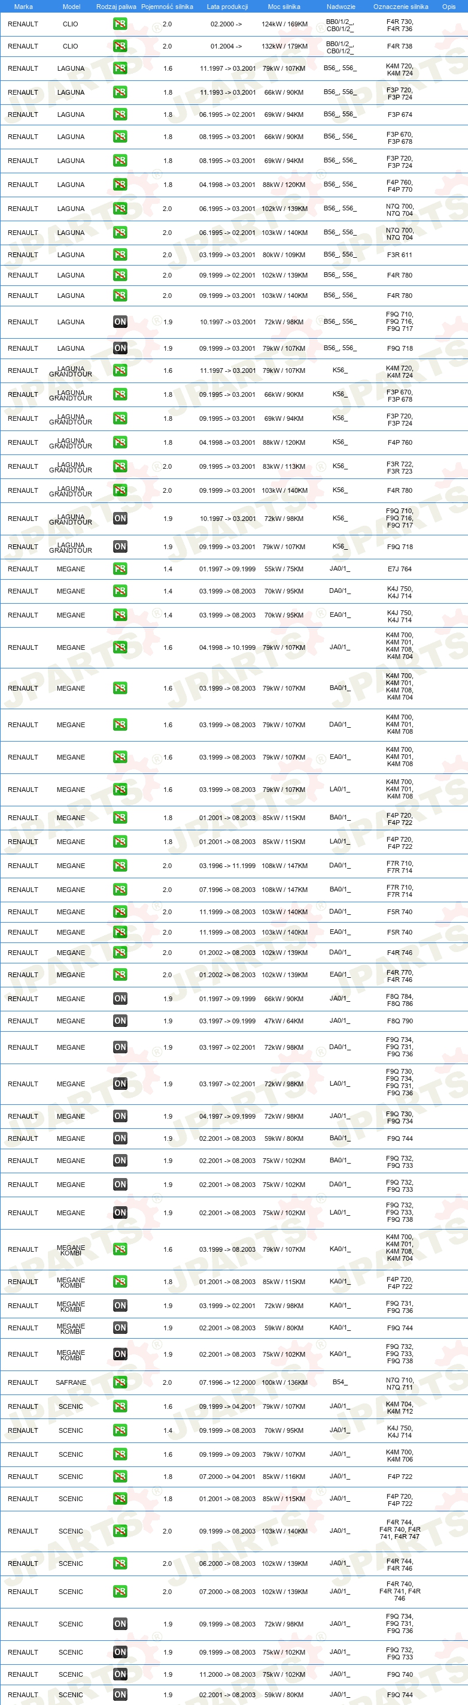The width and height of the screenshot is (468, 1705).
Task: Click petrol icon in MEGANE F4R 770 row
Action: click(120, 975)
